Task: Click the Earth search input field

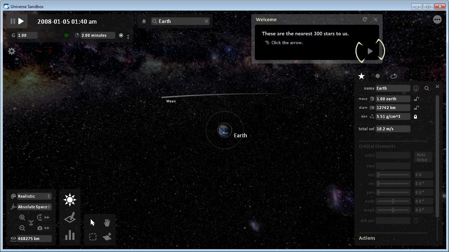Action: point(180,21)
